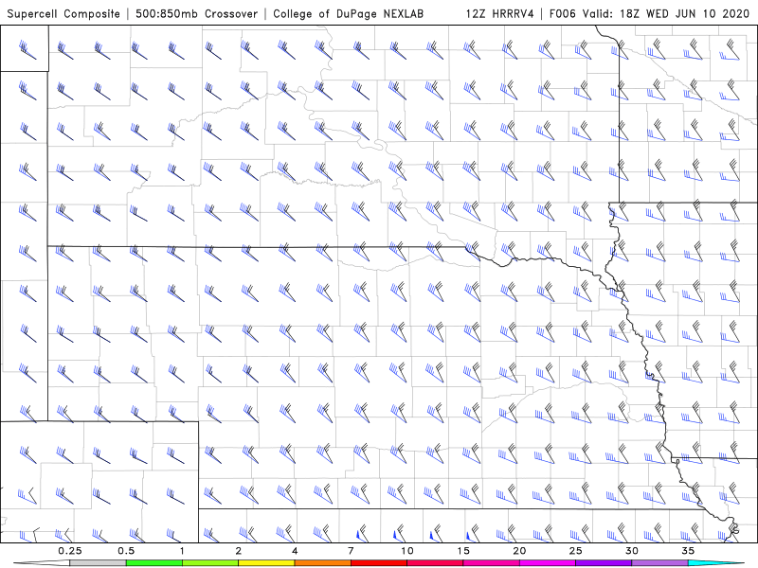Click the "7" legend value
Image resolution: width=758 pixels, height=568 pixels.
pos(351,551)
